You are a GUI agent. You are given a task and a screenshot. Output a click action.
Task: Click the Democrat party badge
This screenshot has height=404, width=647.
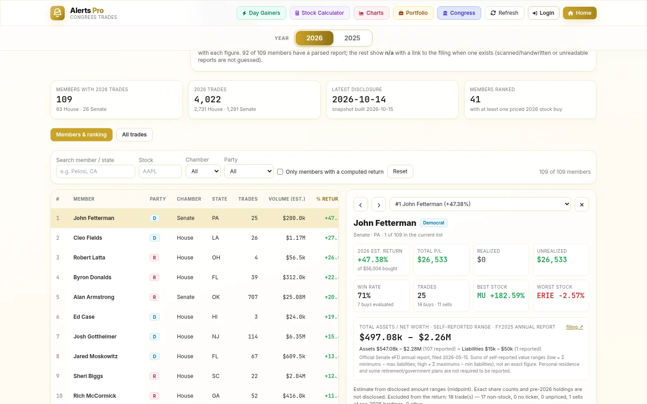pos(434,223)
